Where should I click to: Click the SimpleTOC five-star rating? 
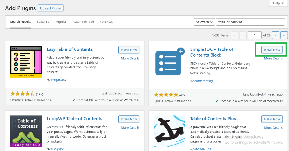(x=166, y=95)
